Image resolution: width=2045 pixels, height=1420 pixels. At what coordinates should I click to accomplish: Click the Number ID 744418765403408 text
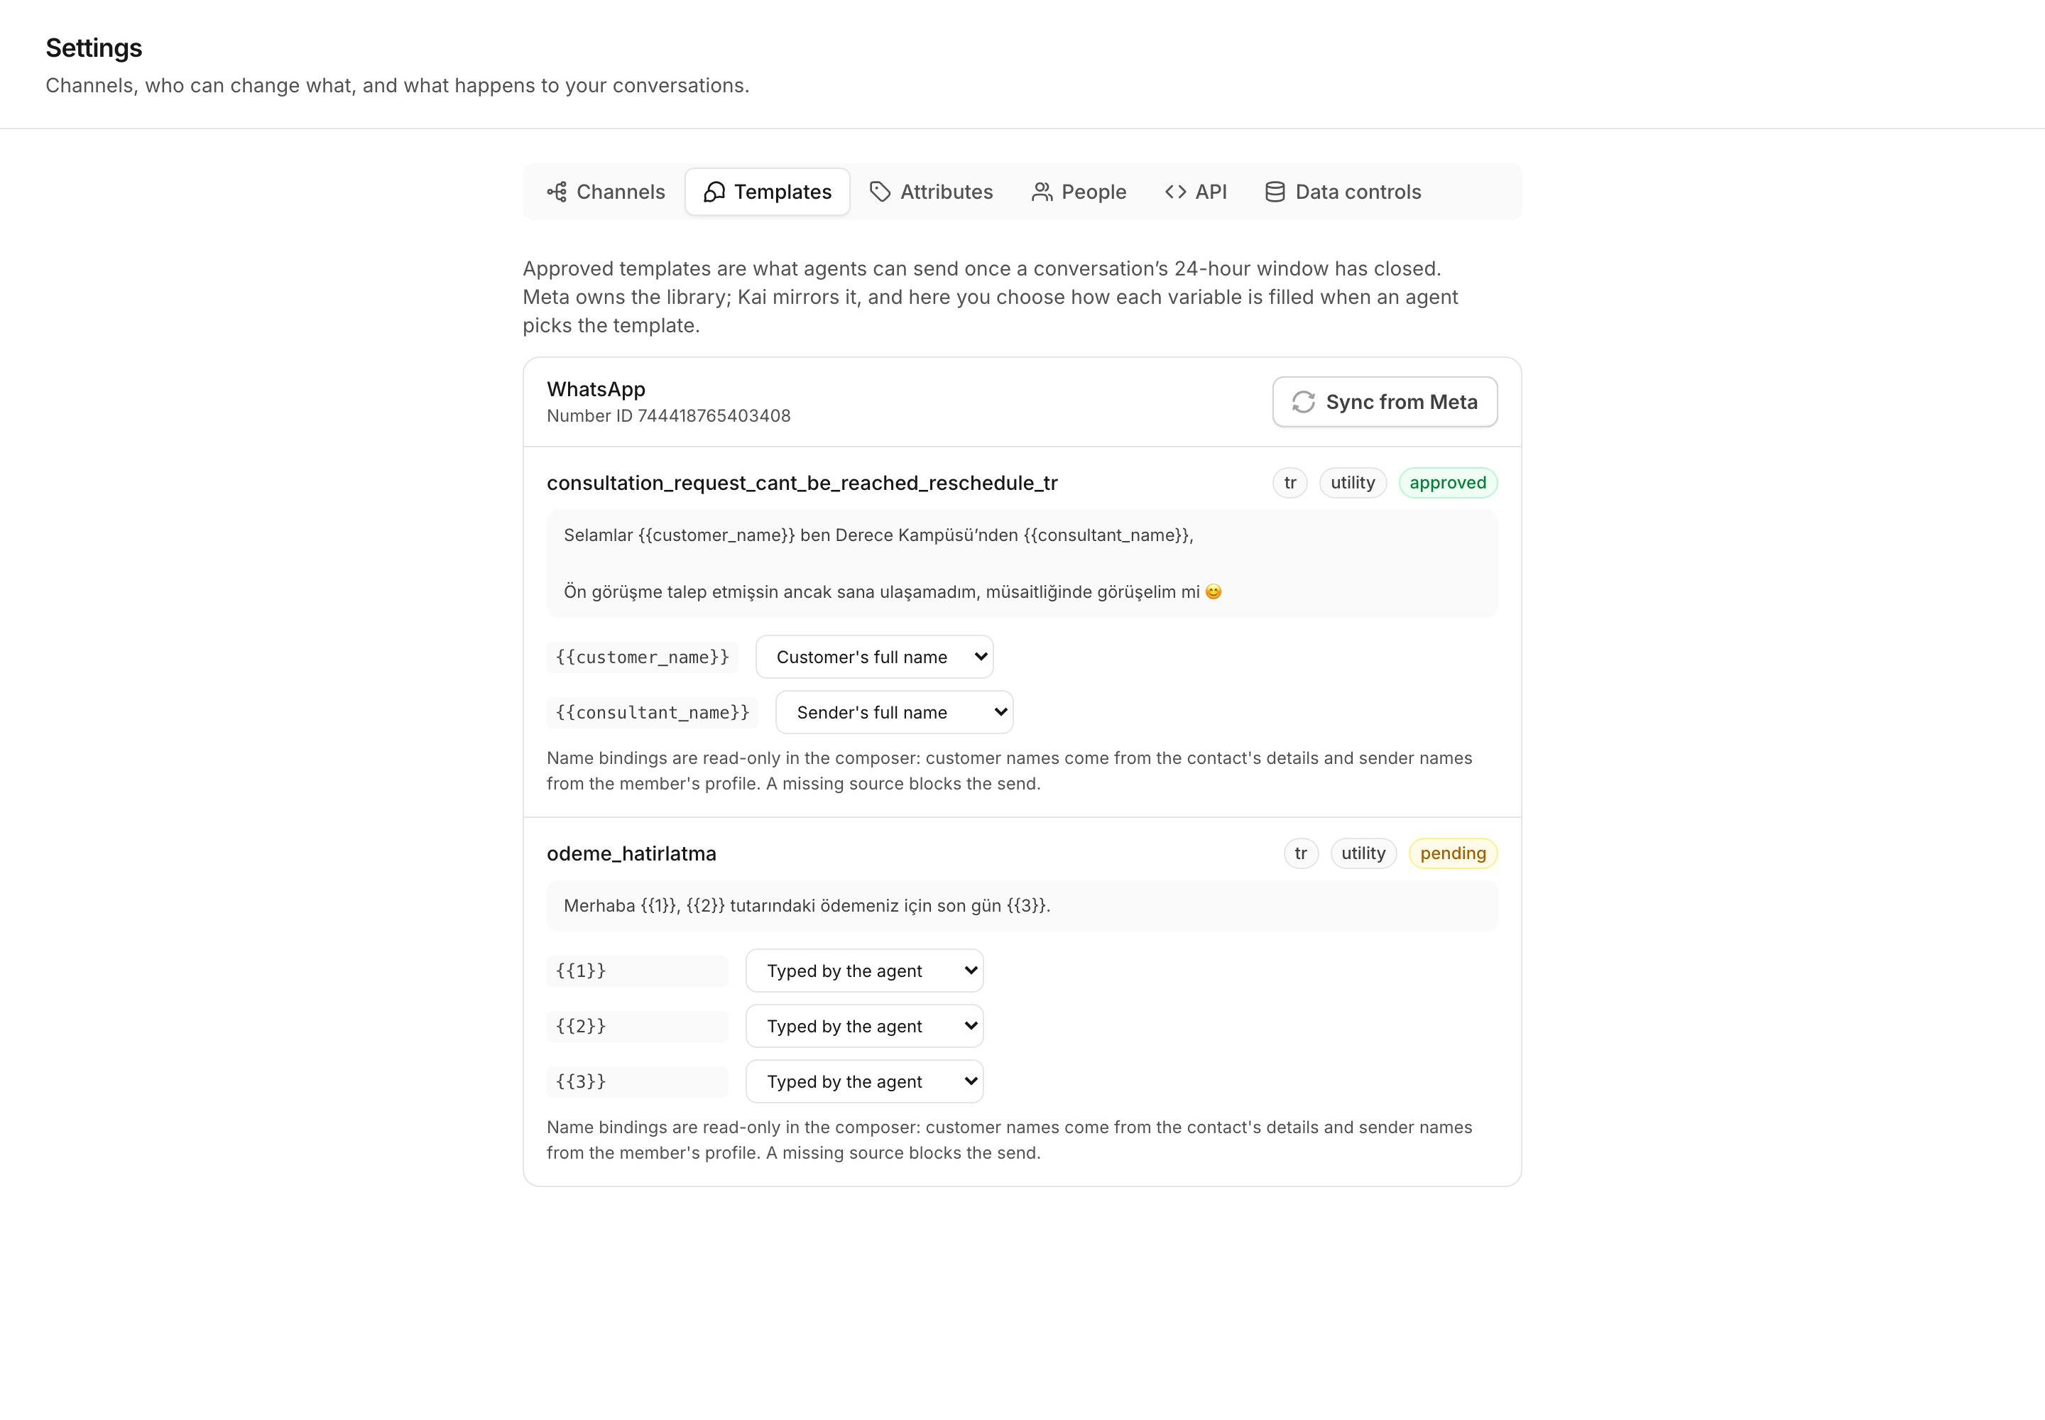click(668, 415)
